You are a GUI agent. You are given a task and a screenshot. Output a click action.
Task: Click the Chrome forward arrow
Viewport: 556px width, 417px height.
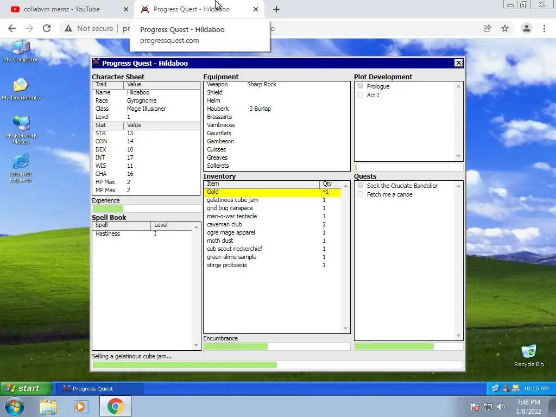pos(29,28)
